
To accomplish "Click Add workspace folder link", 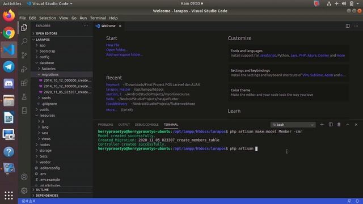I will pyautogui.click(x=124, y=55).
